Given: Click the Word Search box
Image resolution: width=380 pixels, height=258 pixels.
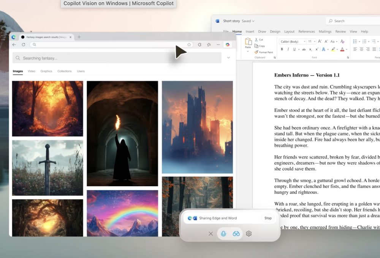Looking at the screenshot, I should tap(353, 21).
